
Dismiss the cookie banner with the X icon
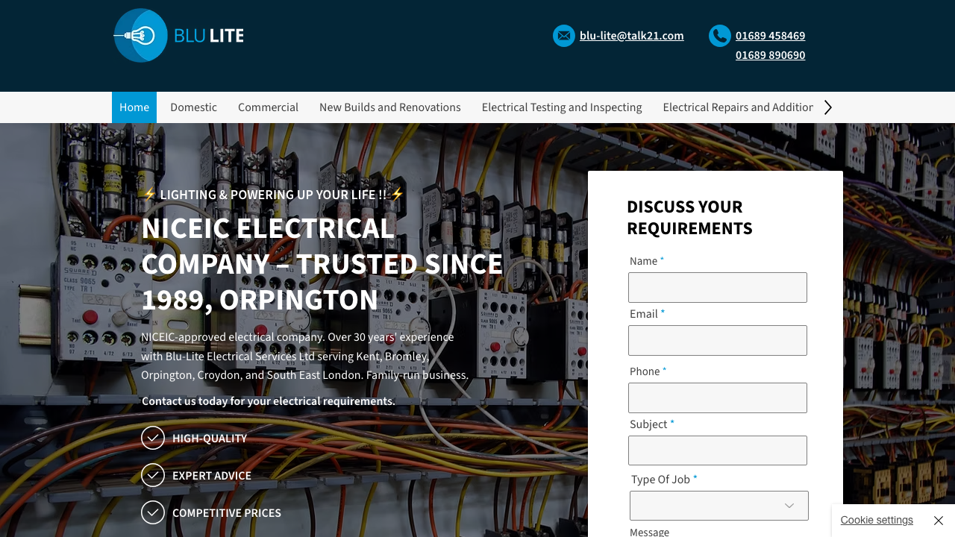pyautogui.click(x=938, y=520)
